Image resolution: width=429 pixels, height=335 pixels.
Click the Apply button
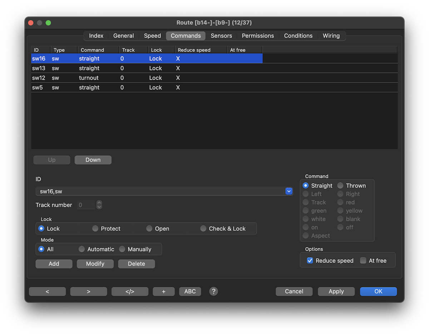click(x=336, y=291)
